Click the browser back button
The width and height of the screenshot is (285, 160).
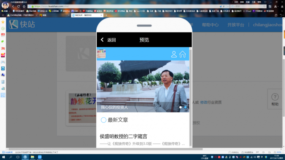click(x=13, y=6)
